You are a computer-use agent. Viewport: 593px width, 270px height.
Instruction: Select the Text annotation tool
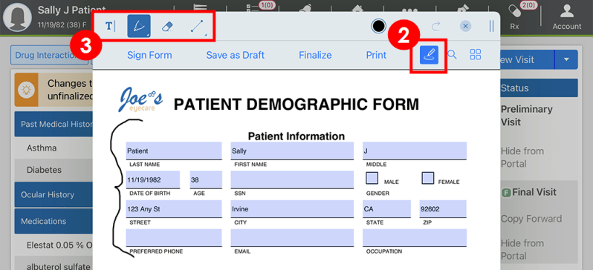pyautogui.click(x=110, y=27)
